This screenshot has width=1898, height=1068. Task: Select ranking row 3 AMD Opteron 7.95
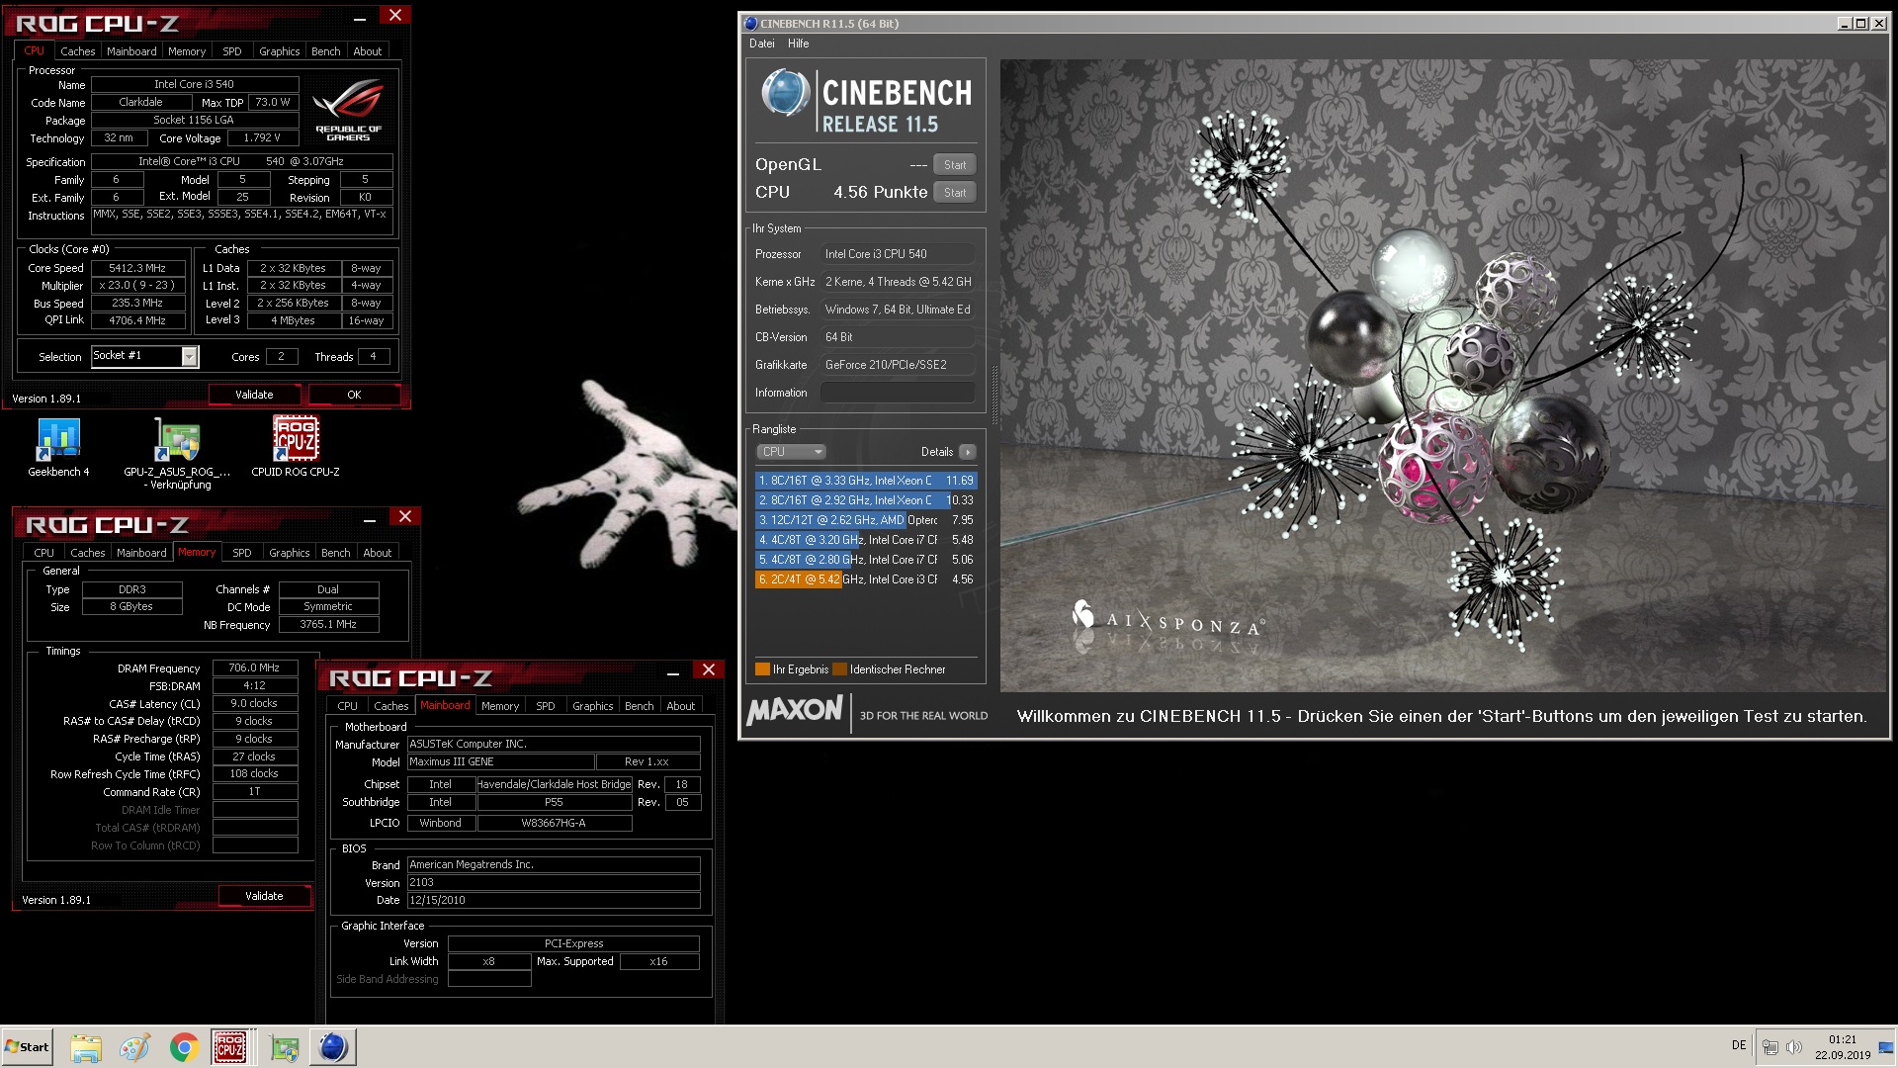[866, 520]
